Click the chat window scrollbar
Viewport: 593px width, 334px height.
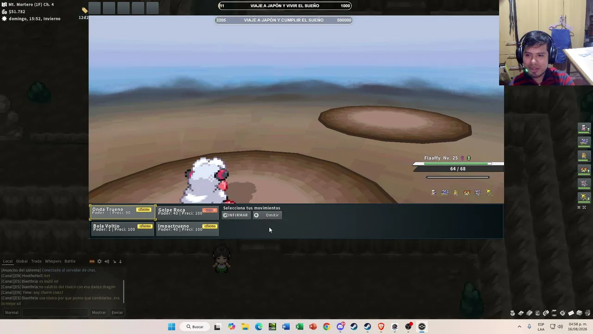(x=124, y=291)
